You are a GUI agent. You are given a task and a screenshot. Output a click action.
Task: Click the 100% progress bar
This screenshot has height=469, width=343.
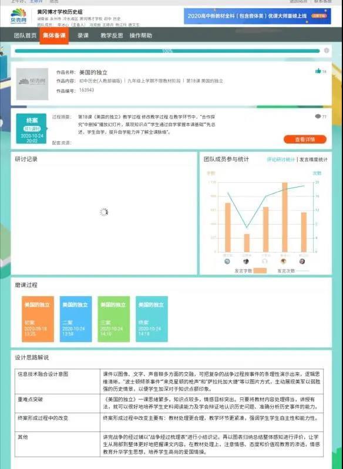[167, 51]
